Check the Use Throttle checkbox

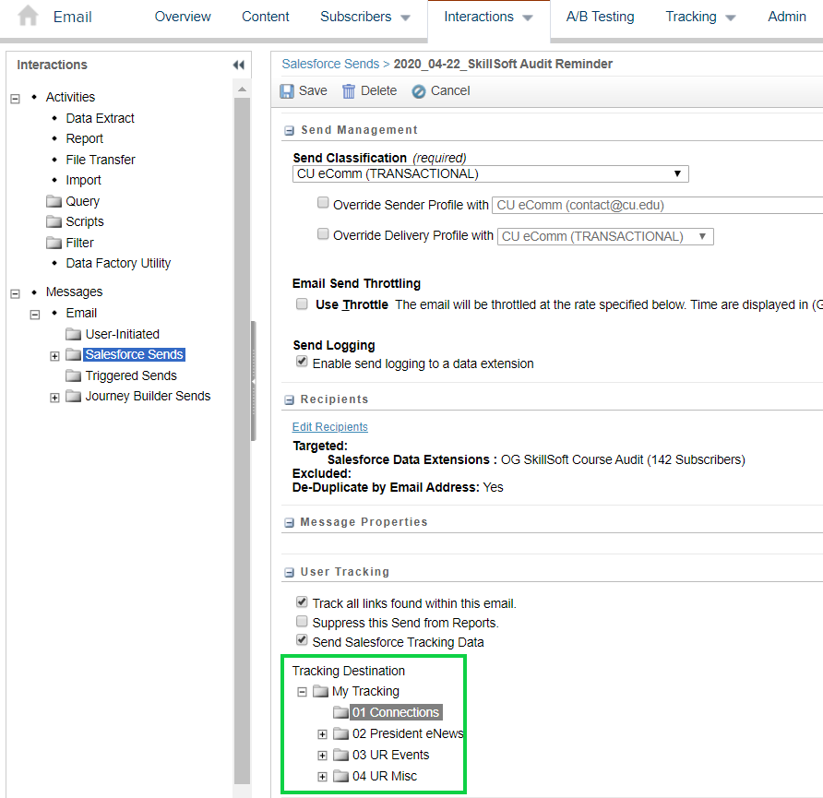[x=302, y=304]
